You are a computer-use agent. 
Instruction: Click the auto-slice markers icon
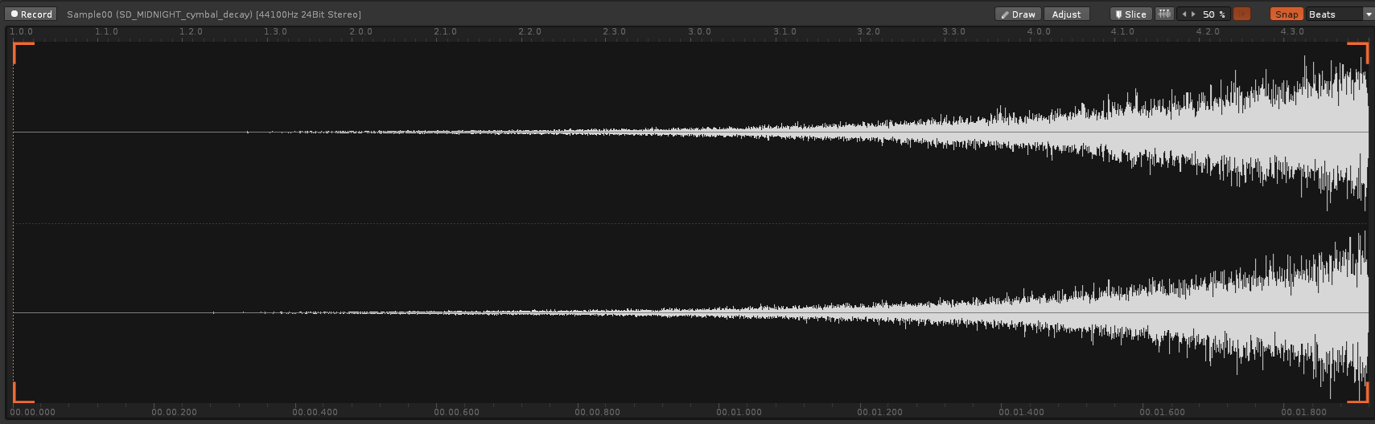pos(1164,14)
